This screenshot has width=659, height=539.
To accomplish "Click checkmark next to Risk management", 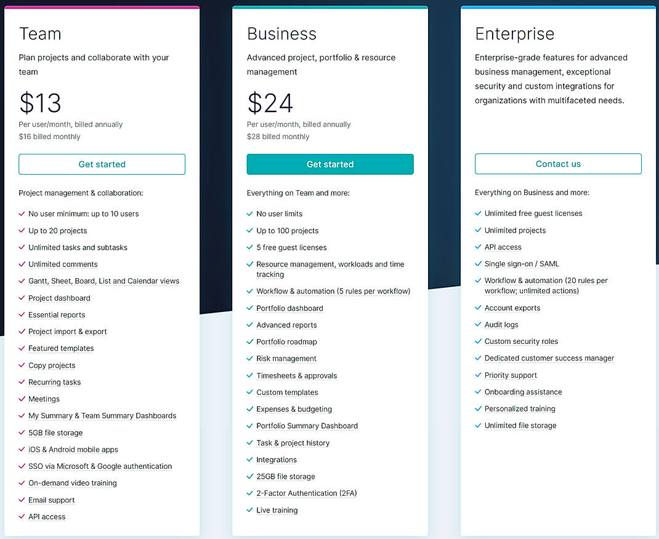I will click(250, 359).
